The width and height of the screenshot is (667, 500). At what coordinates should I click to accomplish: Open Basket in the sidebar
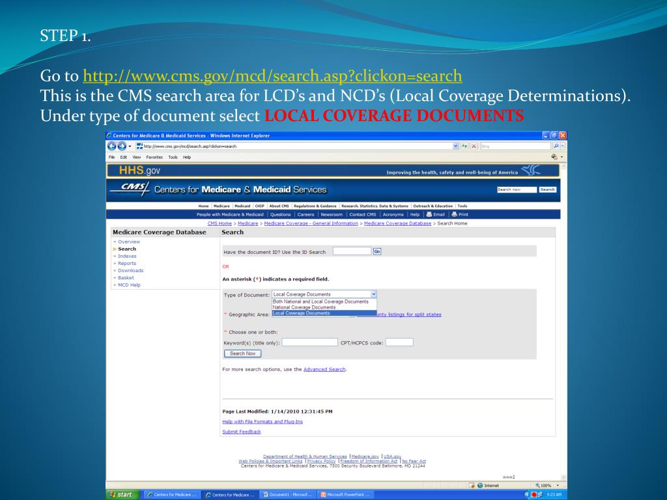click(x=126, y=278)
